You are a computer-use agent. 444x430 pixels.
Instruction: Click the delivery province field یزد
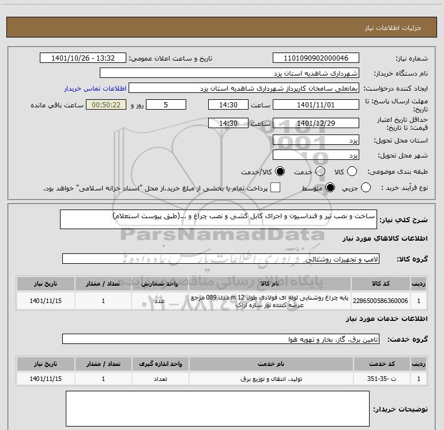click(316, 140)
